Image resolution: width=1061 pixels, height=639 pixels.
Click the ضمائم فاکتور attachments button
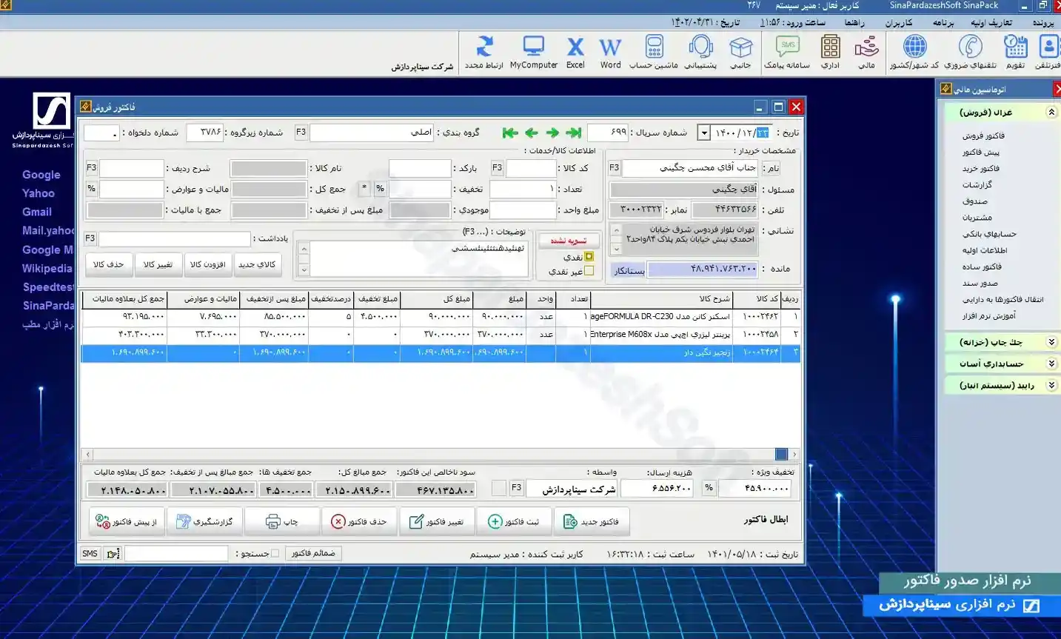(313, 553)
